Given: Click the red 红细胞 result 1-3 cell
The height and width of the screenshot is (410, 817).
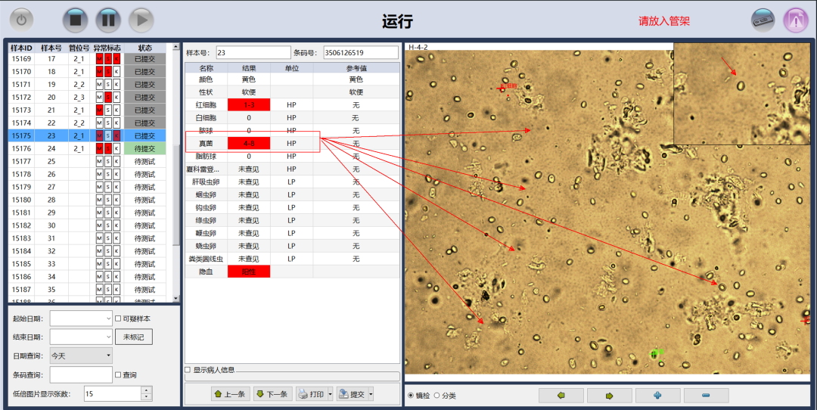Looking at the screenshot, I should pos(249,104).
